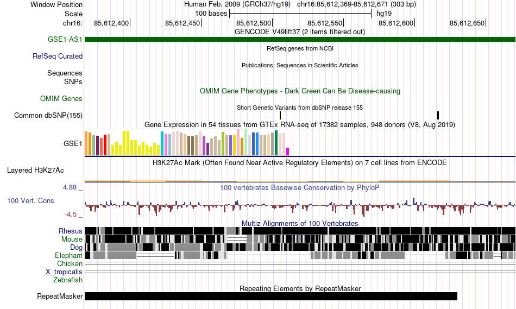Click the Zebrafish alignment row label
This screenshot has width=516, height=309.
(68, 280)
